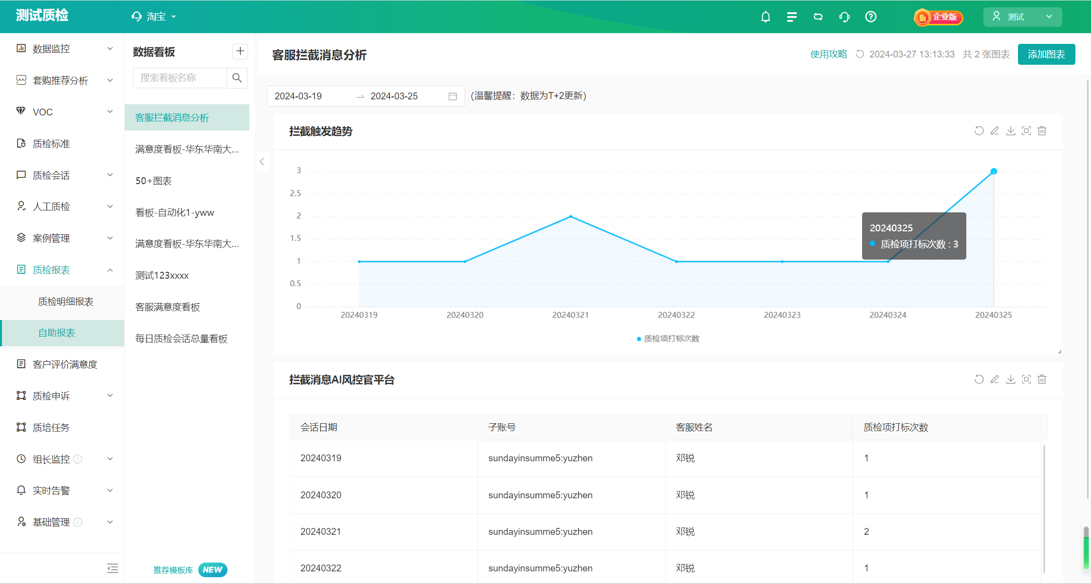Select 自助报表 submenu item
Viewport: 1091px width, 584px height.
coord(62,333)
